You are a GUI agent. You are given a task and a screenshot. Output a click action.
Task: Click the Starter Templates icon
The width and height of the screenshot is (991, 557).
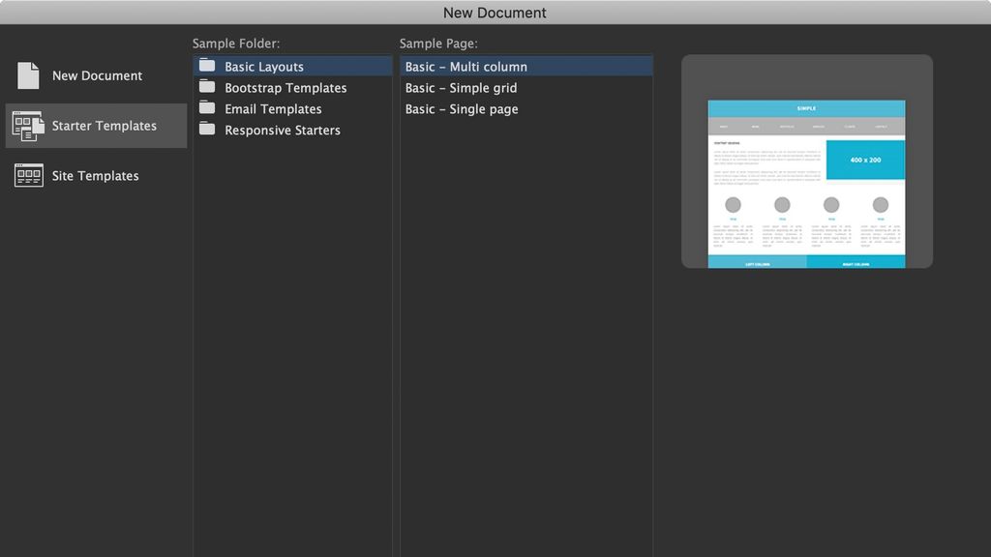tap(27, 125)
